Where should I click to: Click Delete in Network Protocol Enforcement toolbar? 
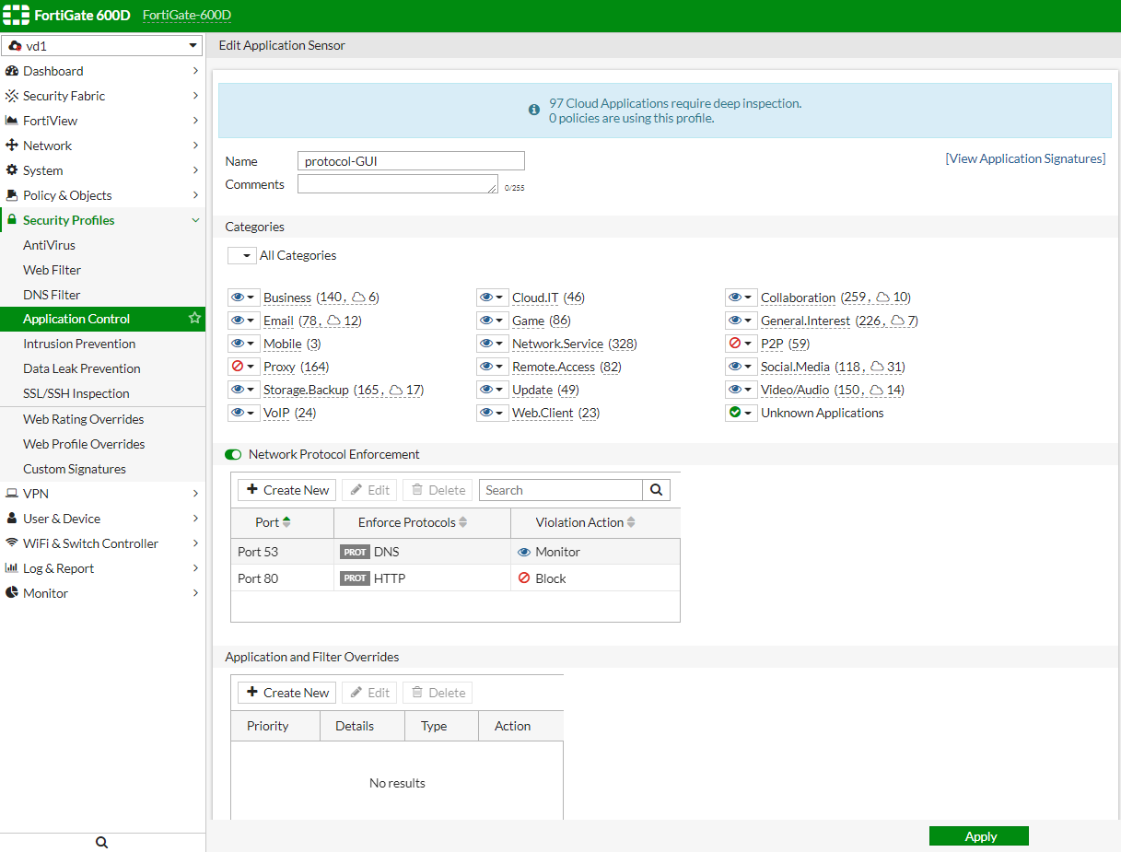click(x=438, y=490)
